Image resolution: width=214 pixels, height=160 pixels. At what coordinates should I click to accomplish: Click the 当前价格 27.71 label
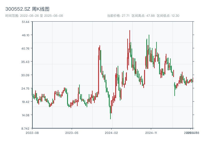tap(118, 16)
